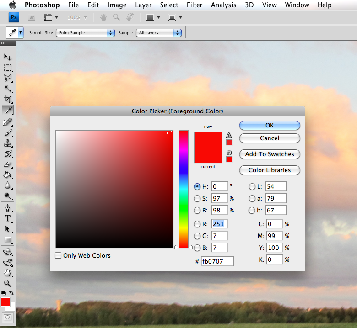This screenshot has height=328, width=357.
Task: Select the Paint Bucket tool
Action: (x=7, y=175)
